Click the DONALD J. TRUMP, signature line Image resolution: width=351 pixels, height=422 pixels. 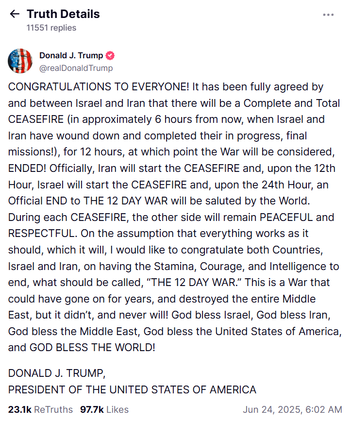coord(56,373)
